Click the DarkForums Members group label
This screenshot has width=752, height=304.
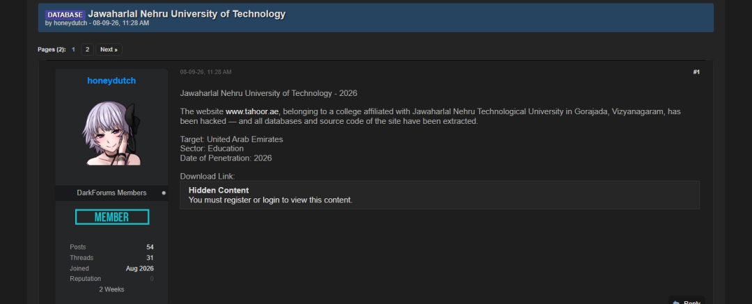[111, 193]
